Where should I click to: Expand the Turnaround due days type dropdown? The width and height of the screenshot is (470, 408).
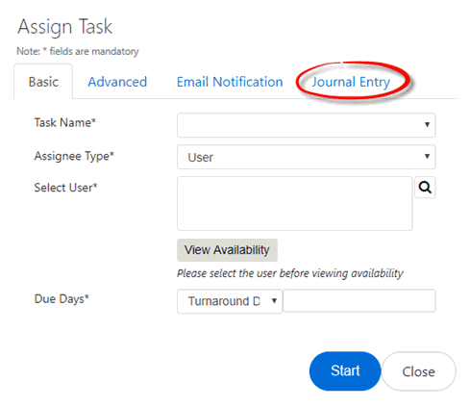230,301
